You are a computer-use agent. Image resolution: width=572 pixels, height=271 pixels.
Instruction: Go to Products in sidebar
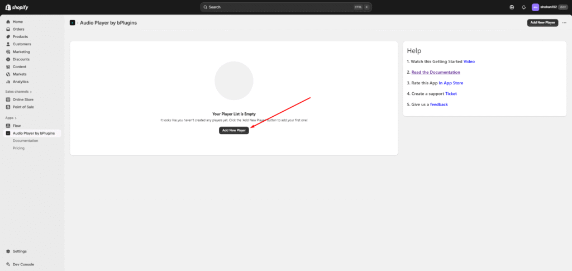pos(20,37)
